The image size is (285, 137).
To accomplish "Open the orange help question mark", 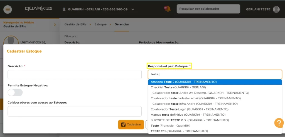I will (279, 123).
